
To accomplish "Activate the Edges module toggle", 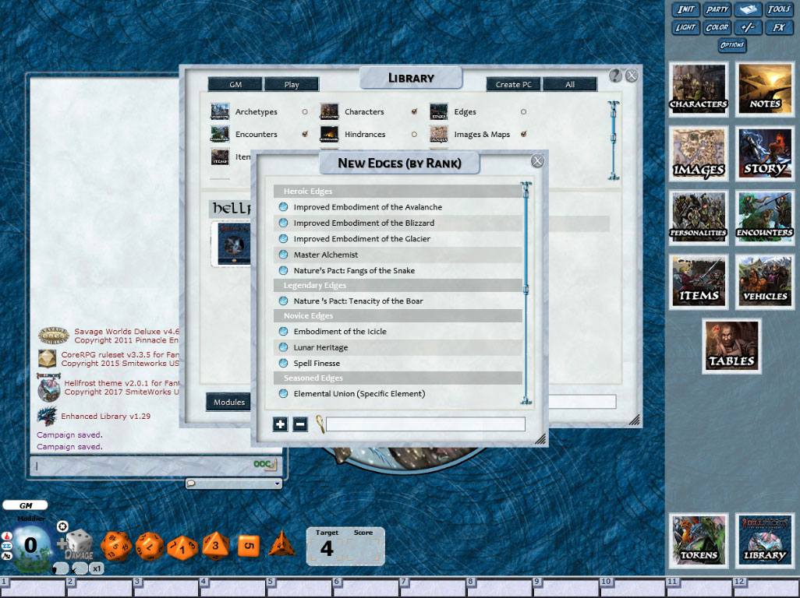I will pos(524,112).
